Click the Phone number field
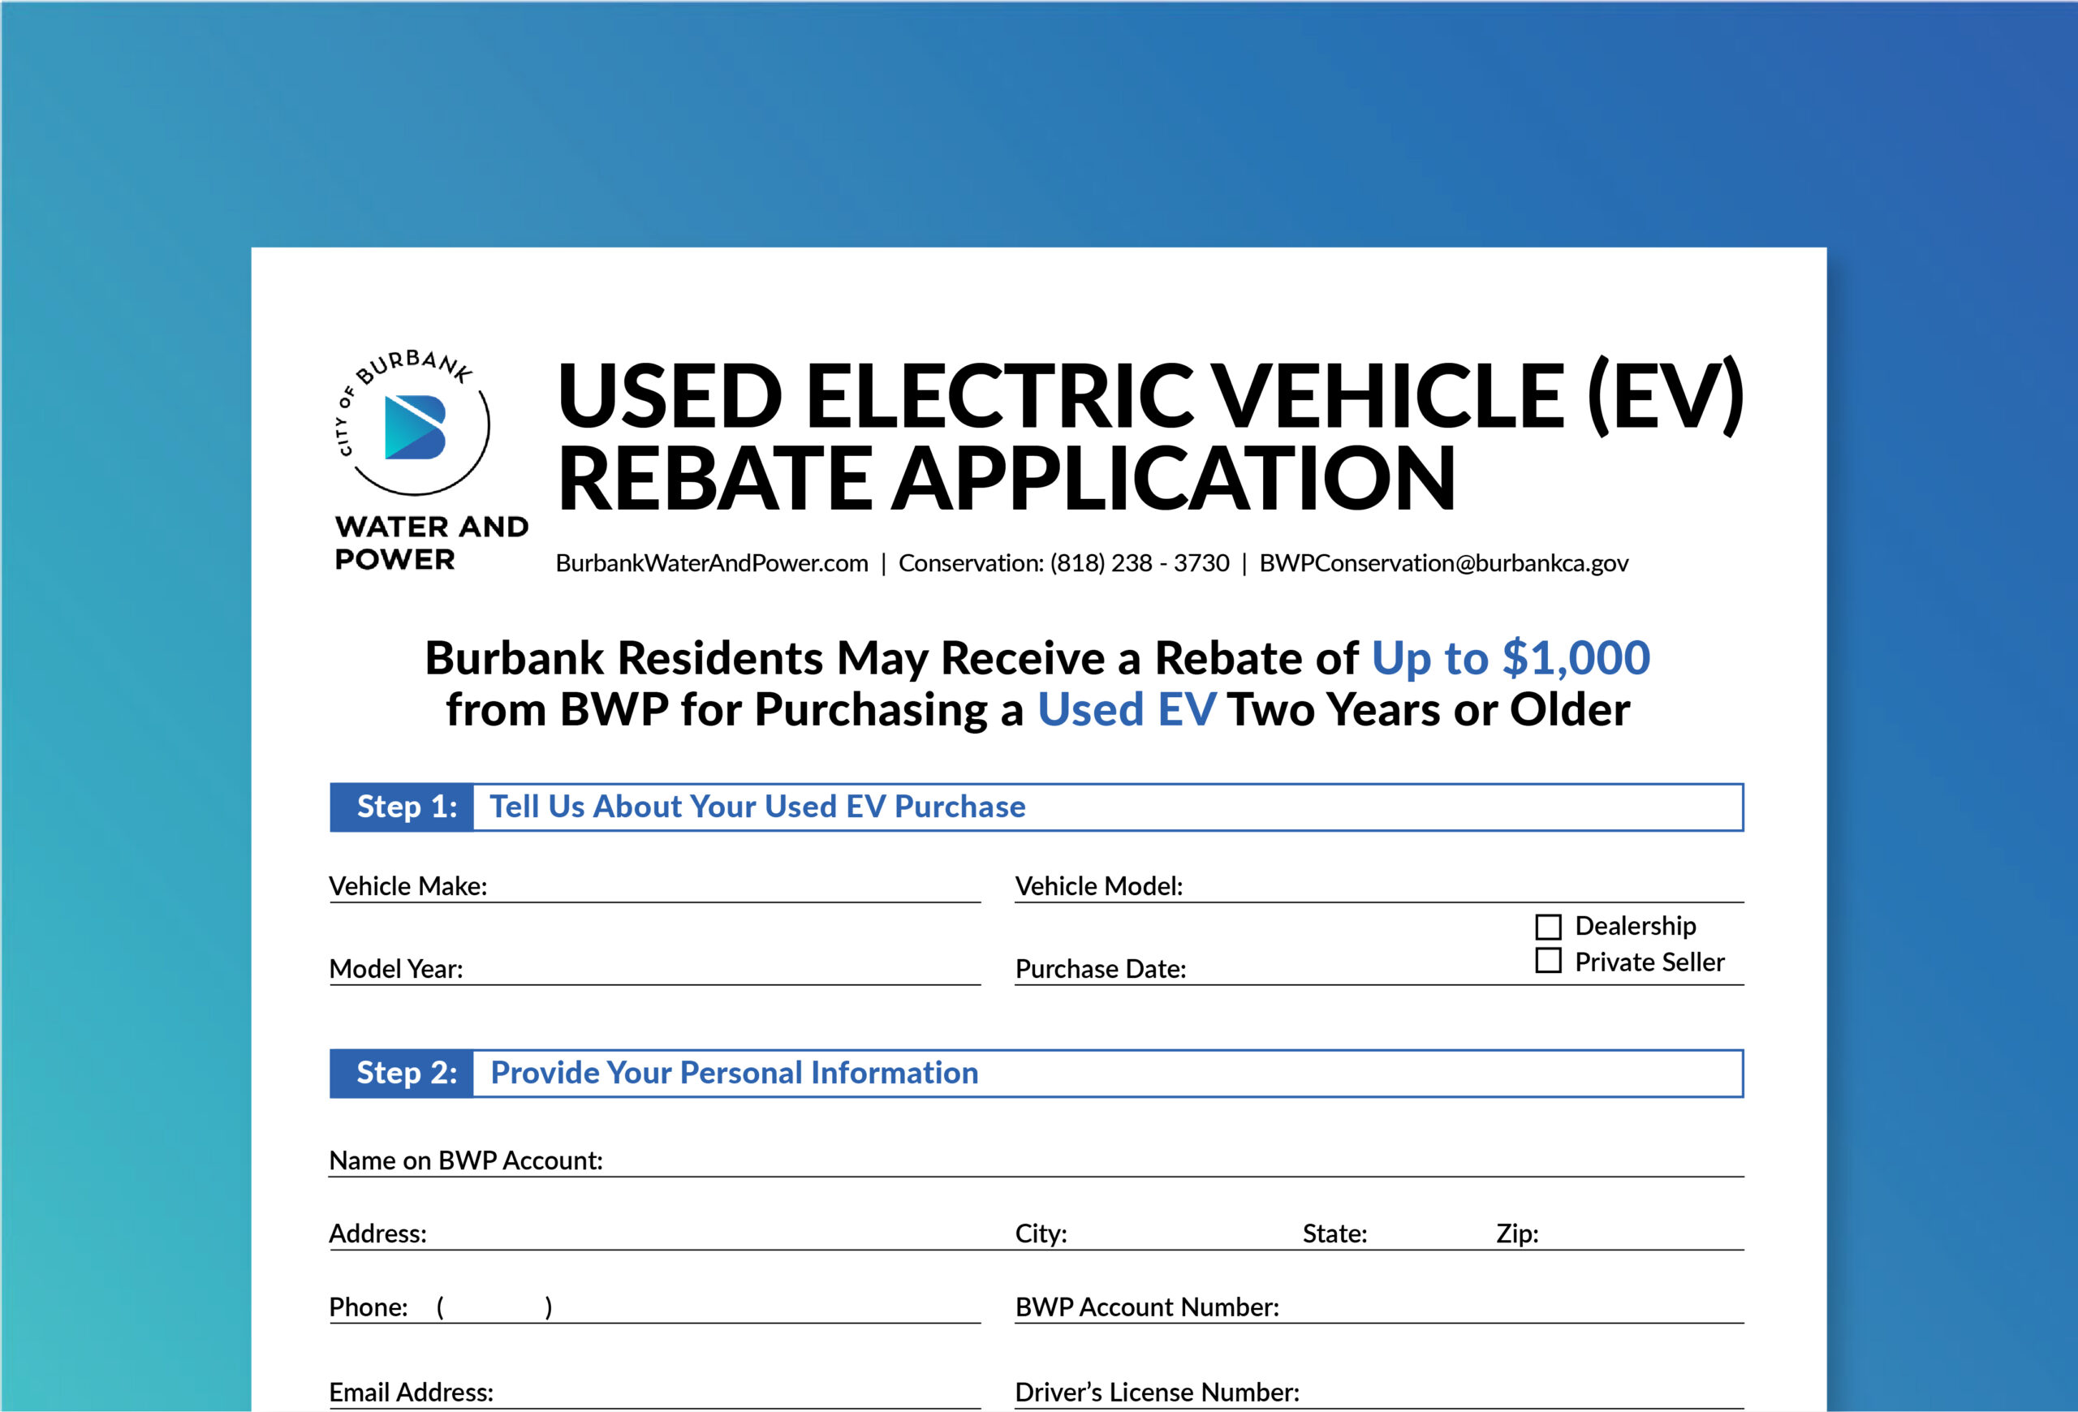 click(654, 1307)
